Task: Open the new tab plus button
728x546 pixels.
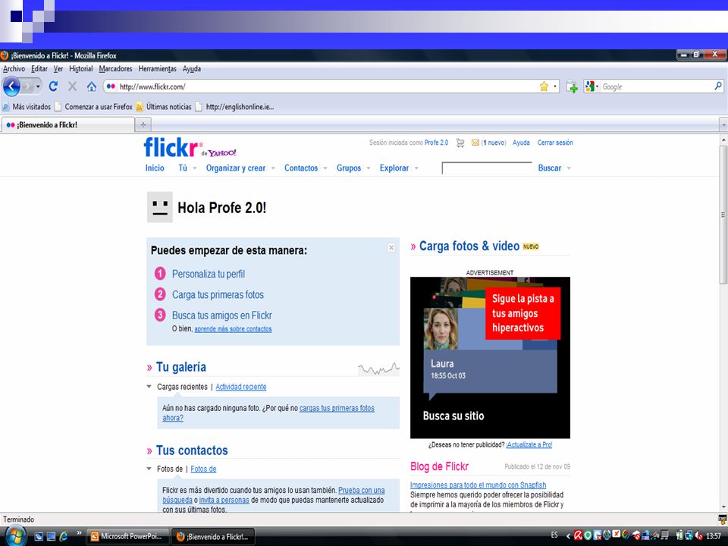Action: 143,125
